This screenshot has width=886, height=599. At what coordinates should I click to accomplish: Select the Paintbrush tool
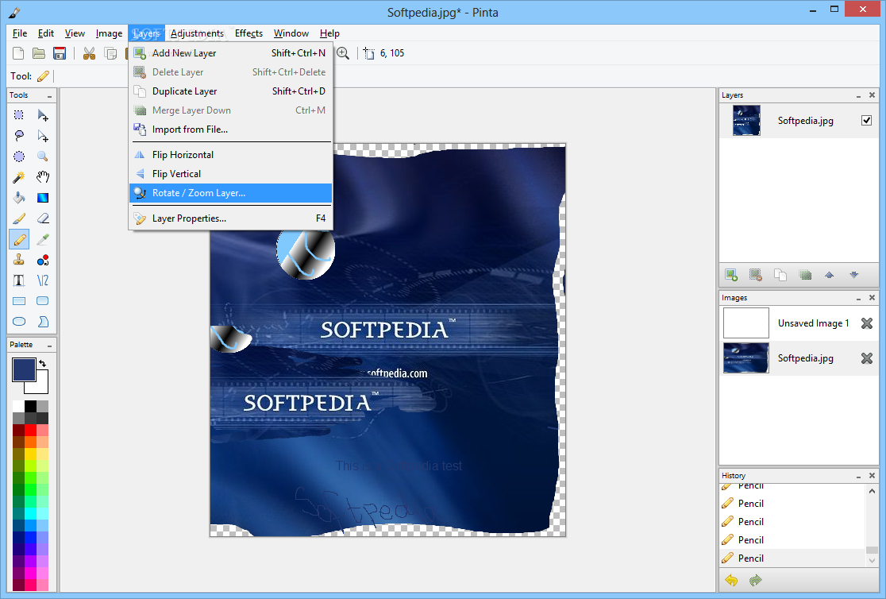point(18,218)
